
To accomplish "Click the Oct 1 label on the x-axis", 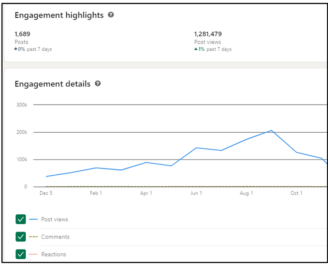I will [x=296, y=193].
